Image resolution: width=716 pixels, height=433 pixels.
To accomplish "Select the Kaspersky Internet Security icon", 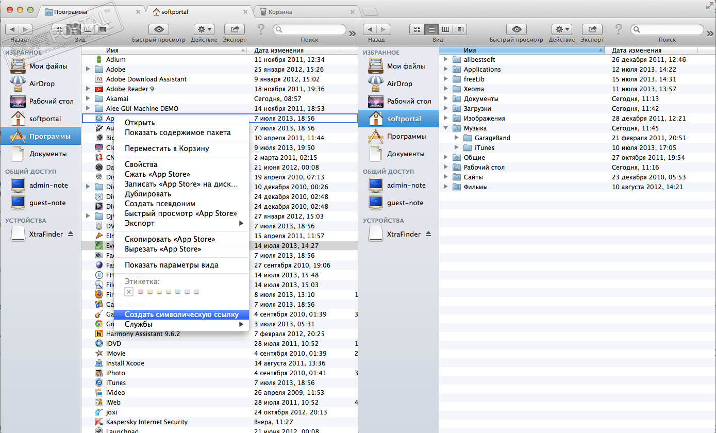I will point(100,422).
